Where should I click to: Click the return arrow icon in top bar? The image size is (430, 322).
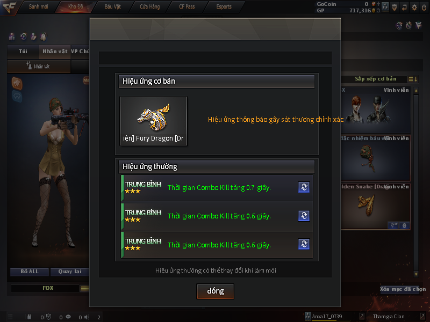(x=404, y=8)
